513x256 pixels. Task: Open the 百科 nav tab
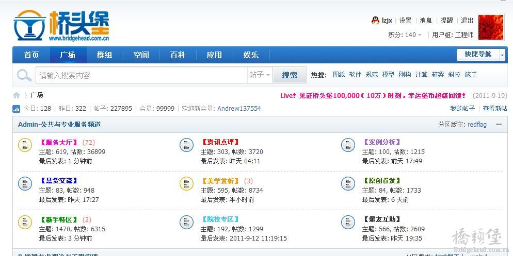point(178,55)
